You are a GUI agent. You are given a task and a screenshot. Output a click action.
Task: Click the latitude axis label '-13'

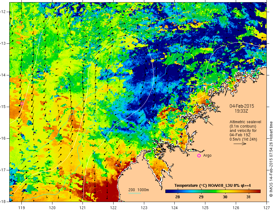click(x=3, y=43)
